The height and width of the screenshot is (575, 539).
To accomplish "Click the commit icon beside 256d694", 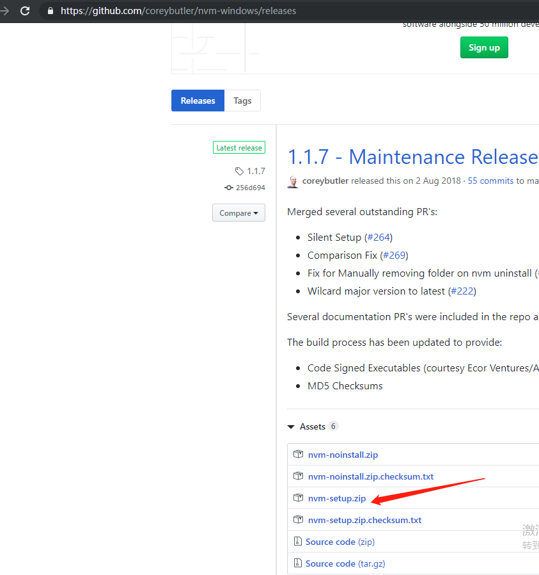I will click(228, 188).
